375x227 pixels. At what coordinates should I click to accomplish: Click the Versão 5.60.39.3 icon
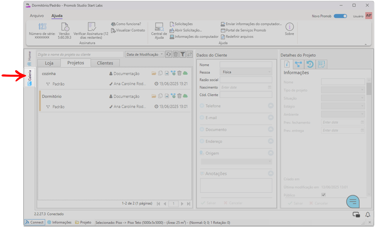tap(65, 26)
